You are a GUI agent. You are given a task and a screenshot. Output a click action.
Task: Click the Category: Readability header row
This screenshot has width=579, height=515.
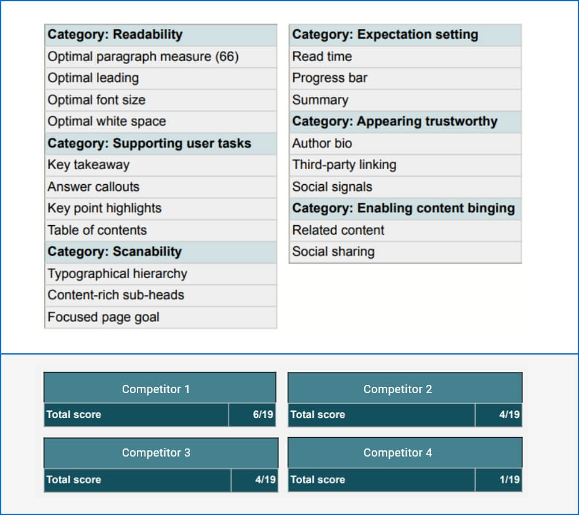pos(160,35)
